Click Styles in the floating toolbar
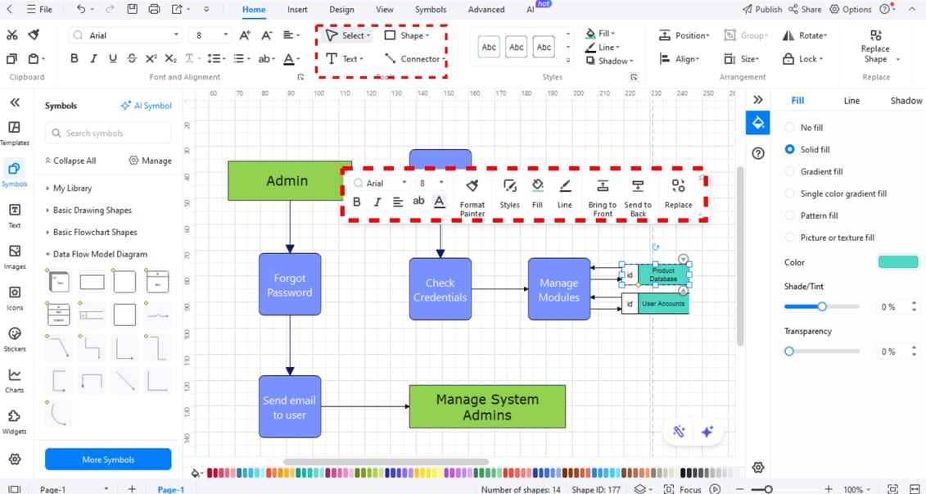The image size is (926, 494). tap(509, 195)
